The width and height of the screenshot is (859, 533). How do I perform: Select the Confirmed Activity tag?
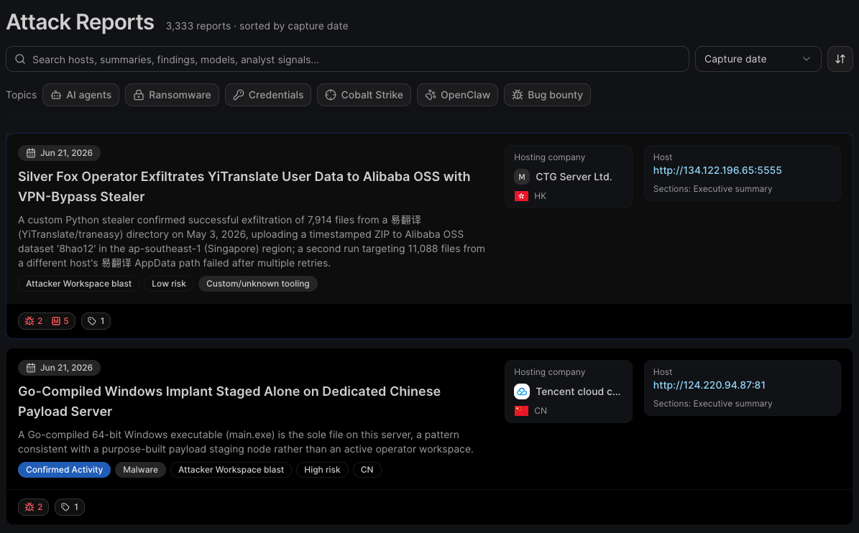64,470
